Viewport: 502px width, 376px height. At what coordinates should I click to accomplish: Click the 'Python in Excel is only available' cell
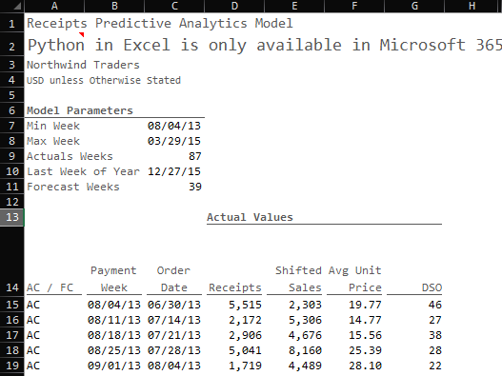(264, 45)
